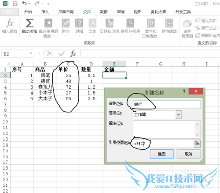Image resolution: width=220 pixels, height=193 pixels.
Task: Expand the AutoSum dropdown arrow
Action: pos(30,36)
